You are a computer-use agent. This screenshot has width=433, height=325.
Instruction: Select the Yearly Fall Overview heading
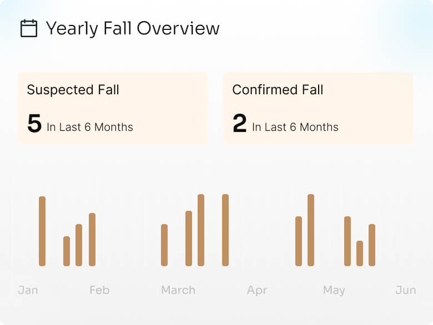pyautogui.click(x=133, y=28)
